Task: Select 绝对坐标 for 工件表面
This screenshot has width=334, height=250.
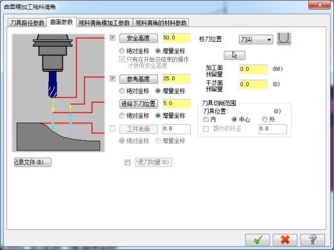Action: [x=122, y=141]
